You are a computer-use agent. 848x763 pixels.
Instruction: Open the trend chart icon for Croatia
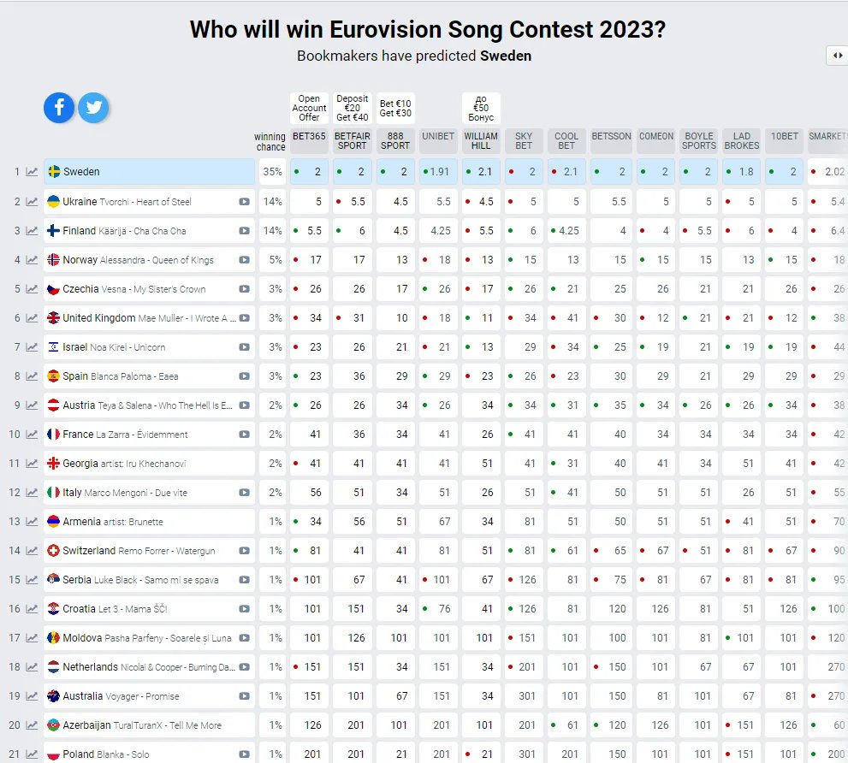click(x=33, y=609)
